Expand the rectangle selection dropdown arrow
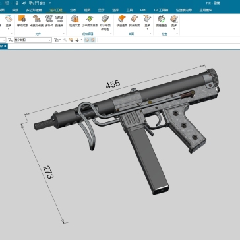 tap(82, 40)
